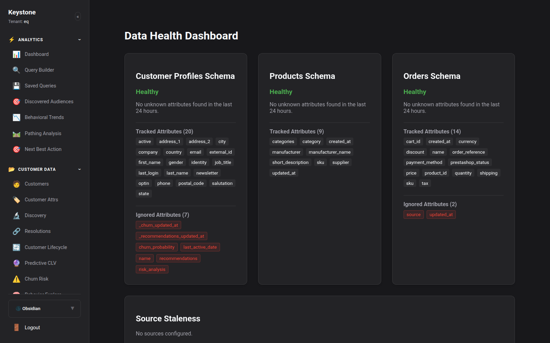The width and height of the screenshot is (550, 343).
Task: Collapse the Analytics section chevron
Action: point(79,40)
